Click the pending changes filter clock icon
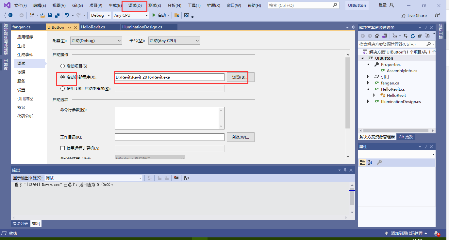This screenshot has height=240, width=449. pos(395,36)
